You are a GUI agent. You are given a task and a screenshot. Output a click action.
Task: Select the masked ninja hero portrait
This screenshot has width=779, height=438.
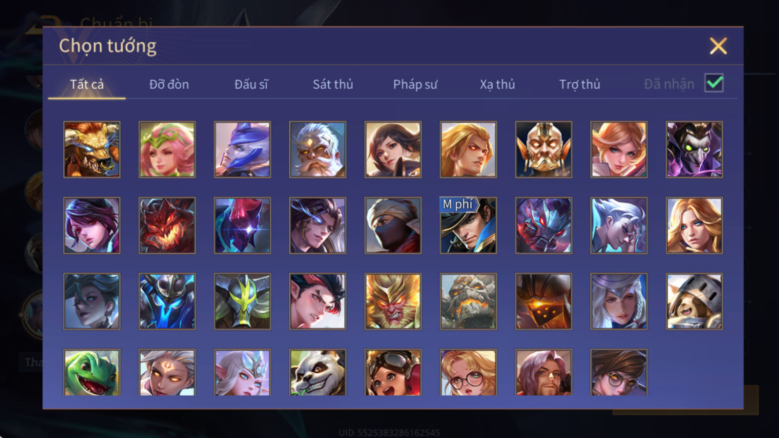(x=393, y=225)
